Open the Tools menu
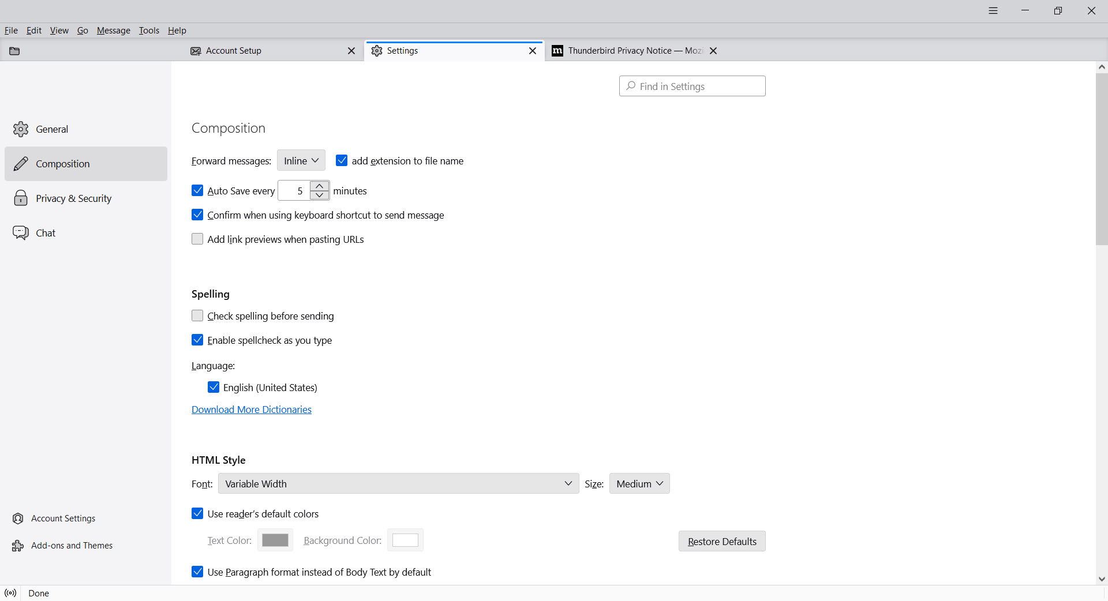Image resolution: width=1108 pixels, height=601 pixels. pos(149,31)
